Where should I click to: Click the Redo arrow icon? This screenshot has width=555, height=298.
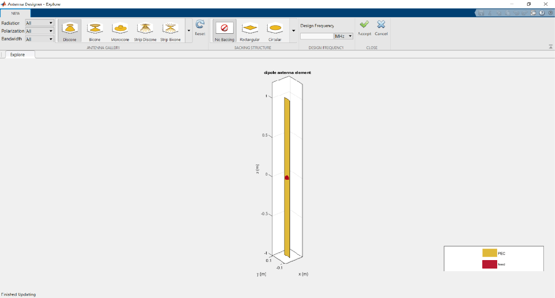click(x=524, y=13)
